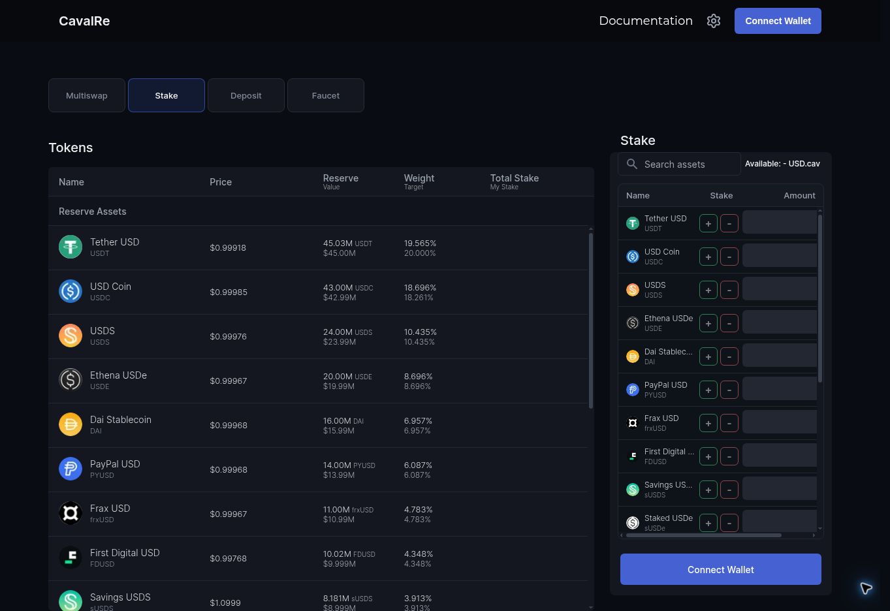Click the $0.99918 price of Tether USD

click(228, 247)
